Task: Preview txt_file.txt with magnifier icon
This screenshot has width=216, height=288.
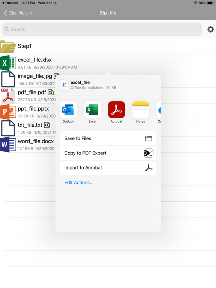Action: pos(47,125)
